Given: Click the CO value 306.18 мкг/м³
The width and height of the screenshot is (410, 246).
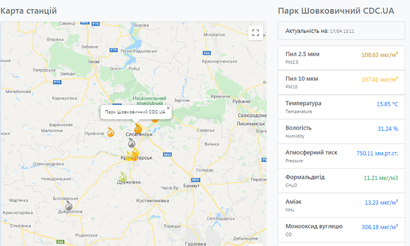Looking at the screenshot, I should (x=380, y=227).
